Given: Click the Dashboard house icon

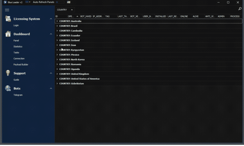Looking at the screenshot, I should pyautogui.click(x=8, y=34).
